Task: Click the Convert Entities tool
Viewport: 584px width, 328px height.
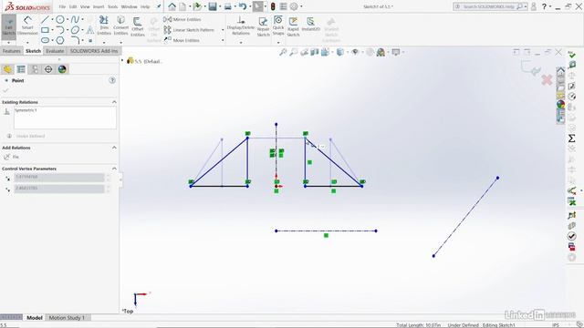Action: click(120, 26)
